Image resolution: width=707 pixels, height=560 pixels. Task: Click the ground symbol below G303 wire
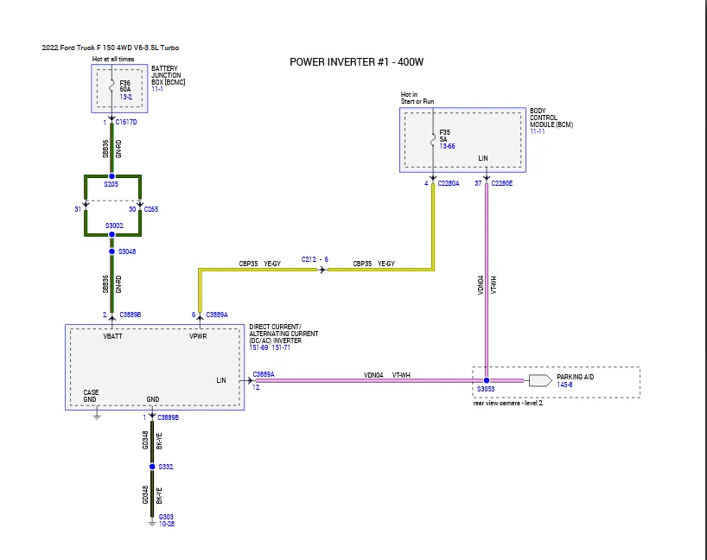click(152, 524)
